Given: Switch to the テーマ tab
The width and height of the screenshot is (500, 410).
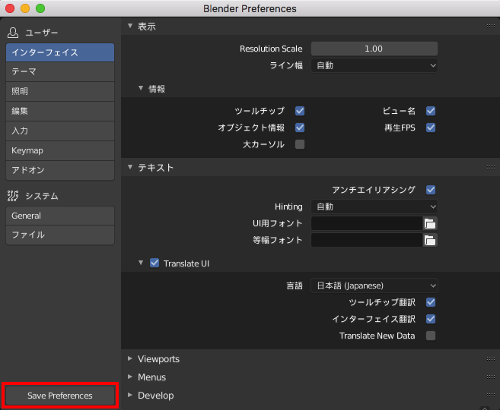Looking at the screenshot, I should pyautogui.click(x=60, y=72).
